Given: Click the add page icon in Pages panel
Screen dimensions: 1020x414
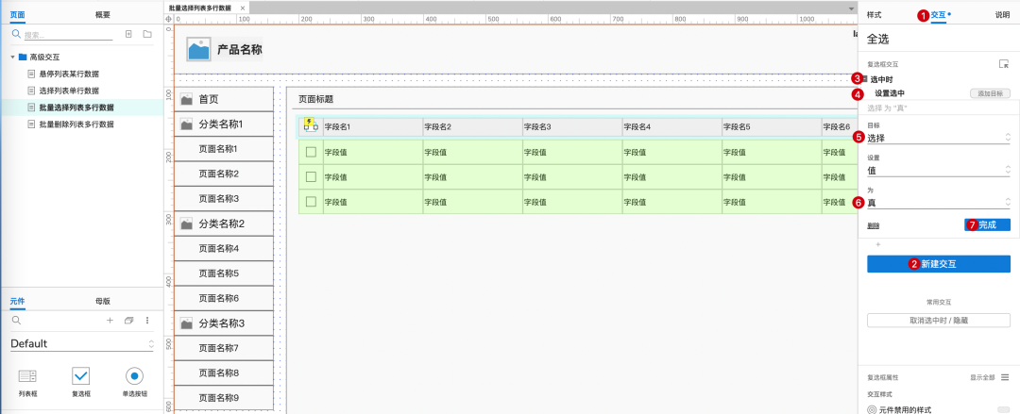Looking at the screenshot, I should [x=128, y=34].
